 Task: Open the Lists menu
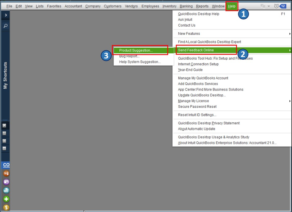pos(39,6)
